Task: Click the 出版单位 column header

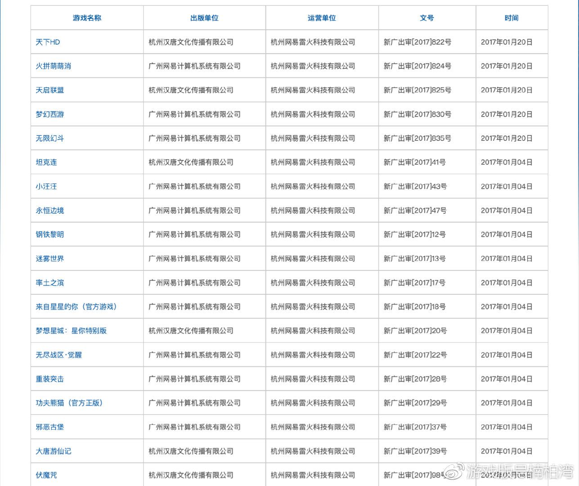Action: (x=205, y=18)
